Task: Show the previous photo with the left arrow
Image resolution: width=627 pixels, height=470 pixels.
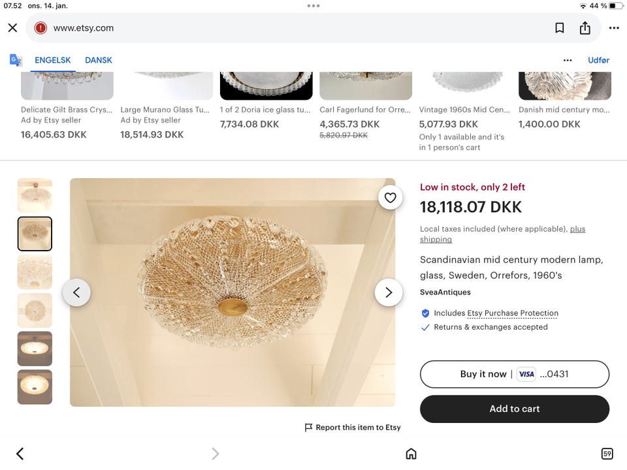Action: tap(76, 292)
